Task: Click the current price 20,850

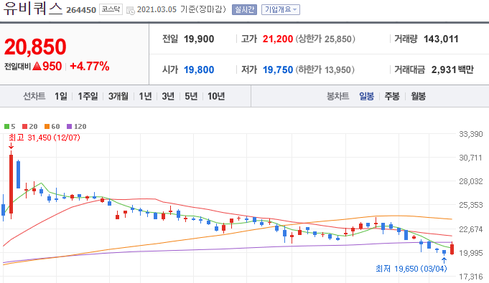Action: 35,47
